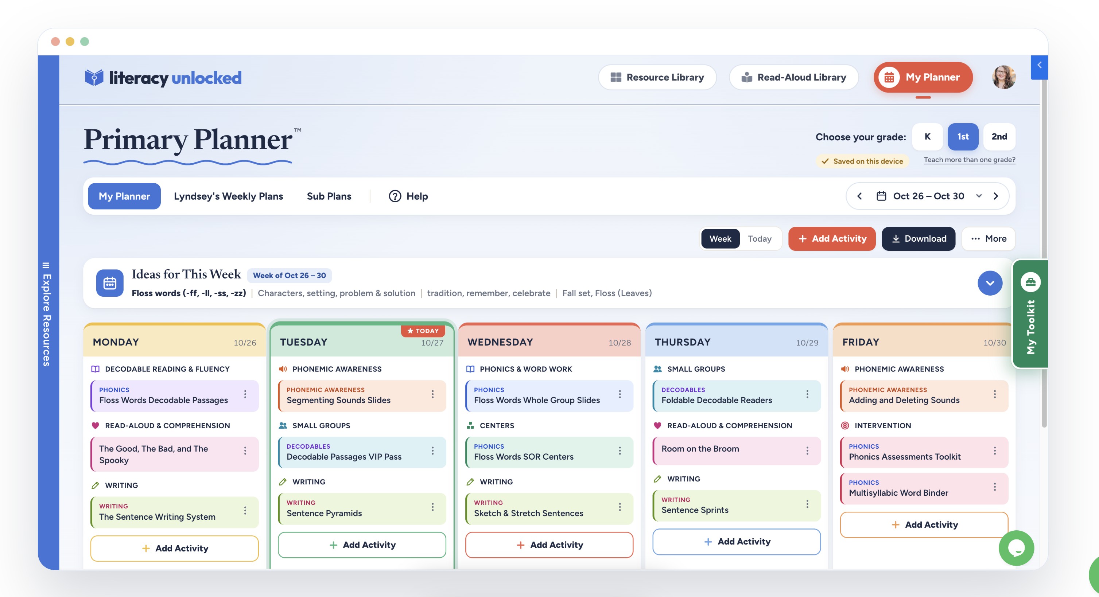Open the Help question mark icon
This screenshot has height=597, width=1099.
tap(395, 196)
